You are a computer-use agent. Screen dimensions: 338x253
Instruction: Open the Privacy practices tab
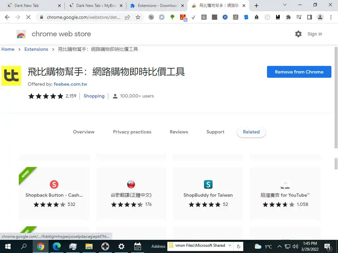[132, 132]
